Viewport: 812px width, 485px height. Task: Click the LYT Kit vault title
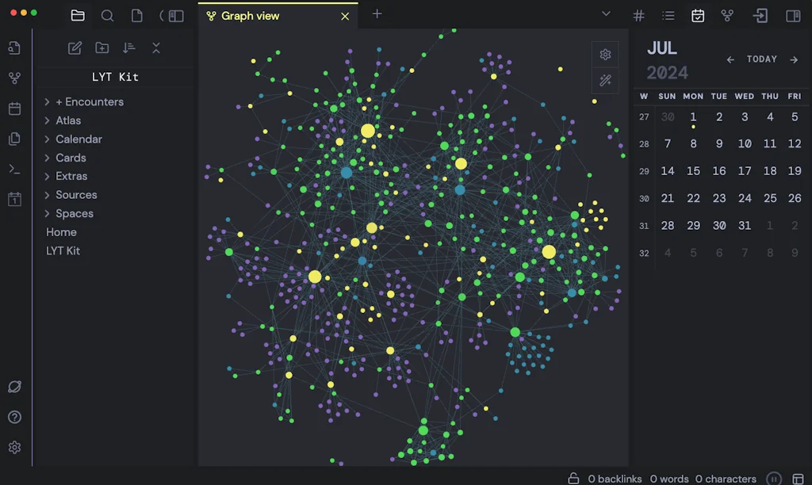click(x=115, y=77)
